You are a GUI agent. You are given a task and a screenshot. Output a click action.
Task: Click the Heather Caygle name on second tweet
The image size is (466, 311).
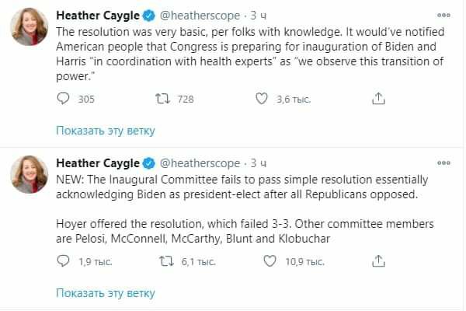[98, 163]
